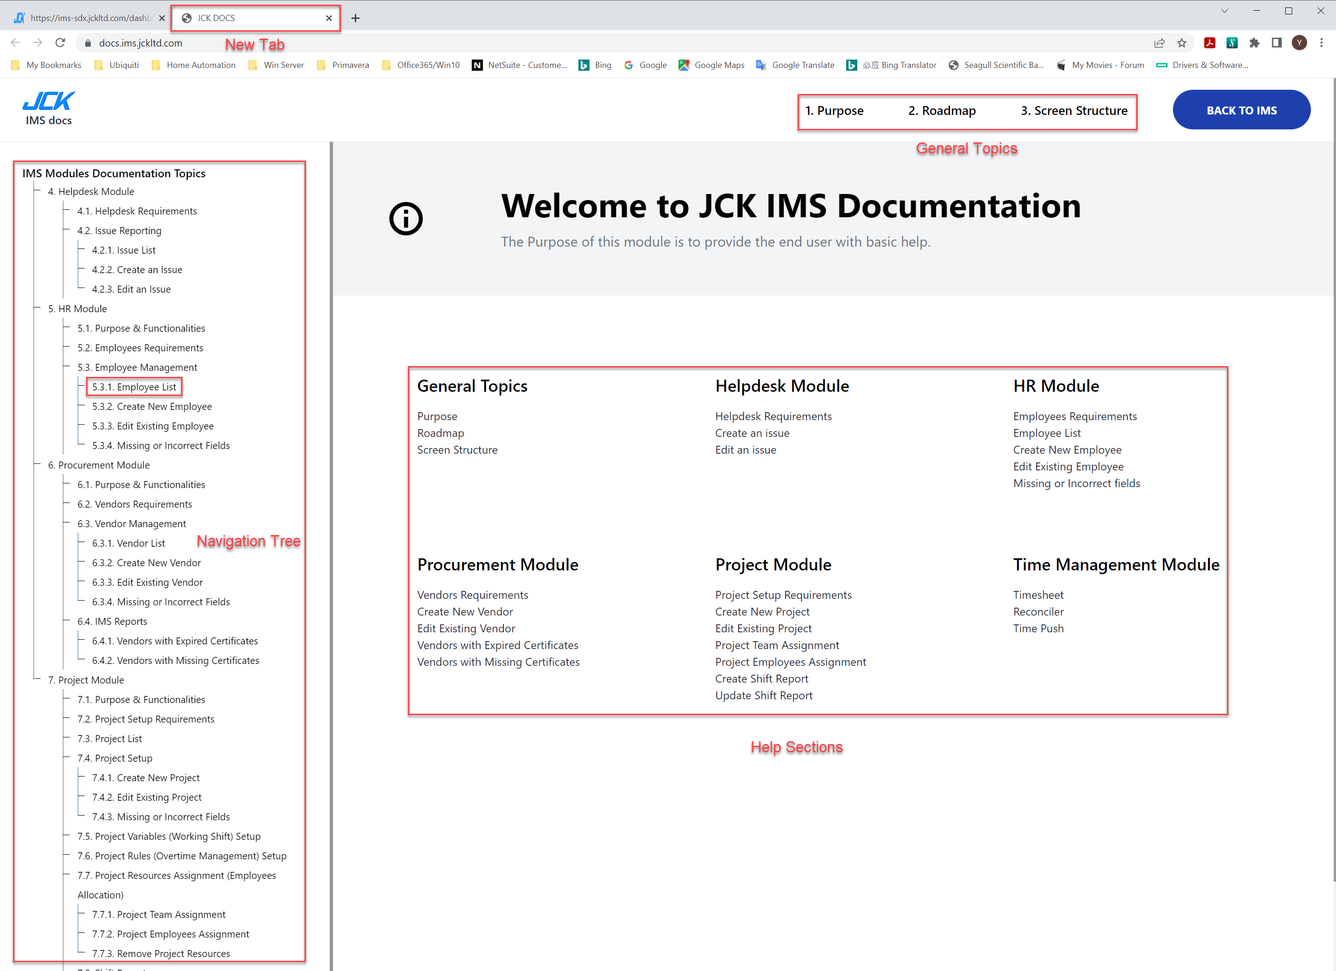The image size is (1336, 971).
Task: Select 4. Helpdesk Module in tree
Action: pyautogui.click(x=91, y=191)
